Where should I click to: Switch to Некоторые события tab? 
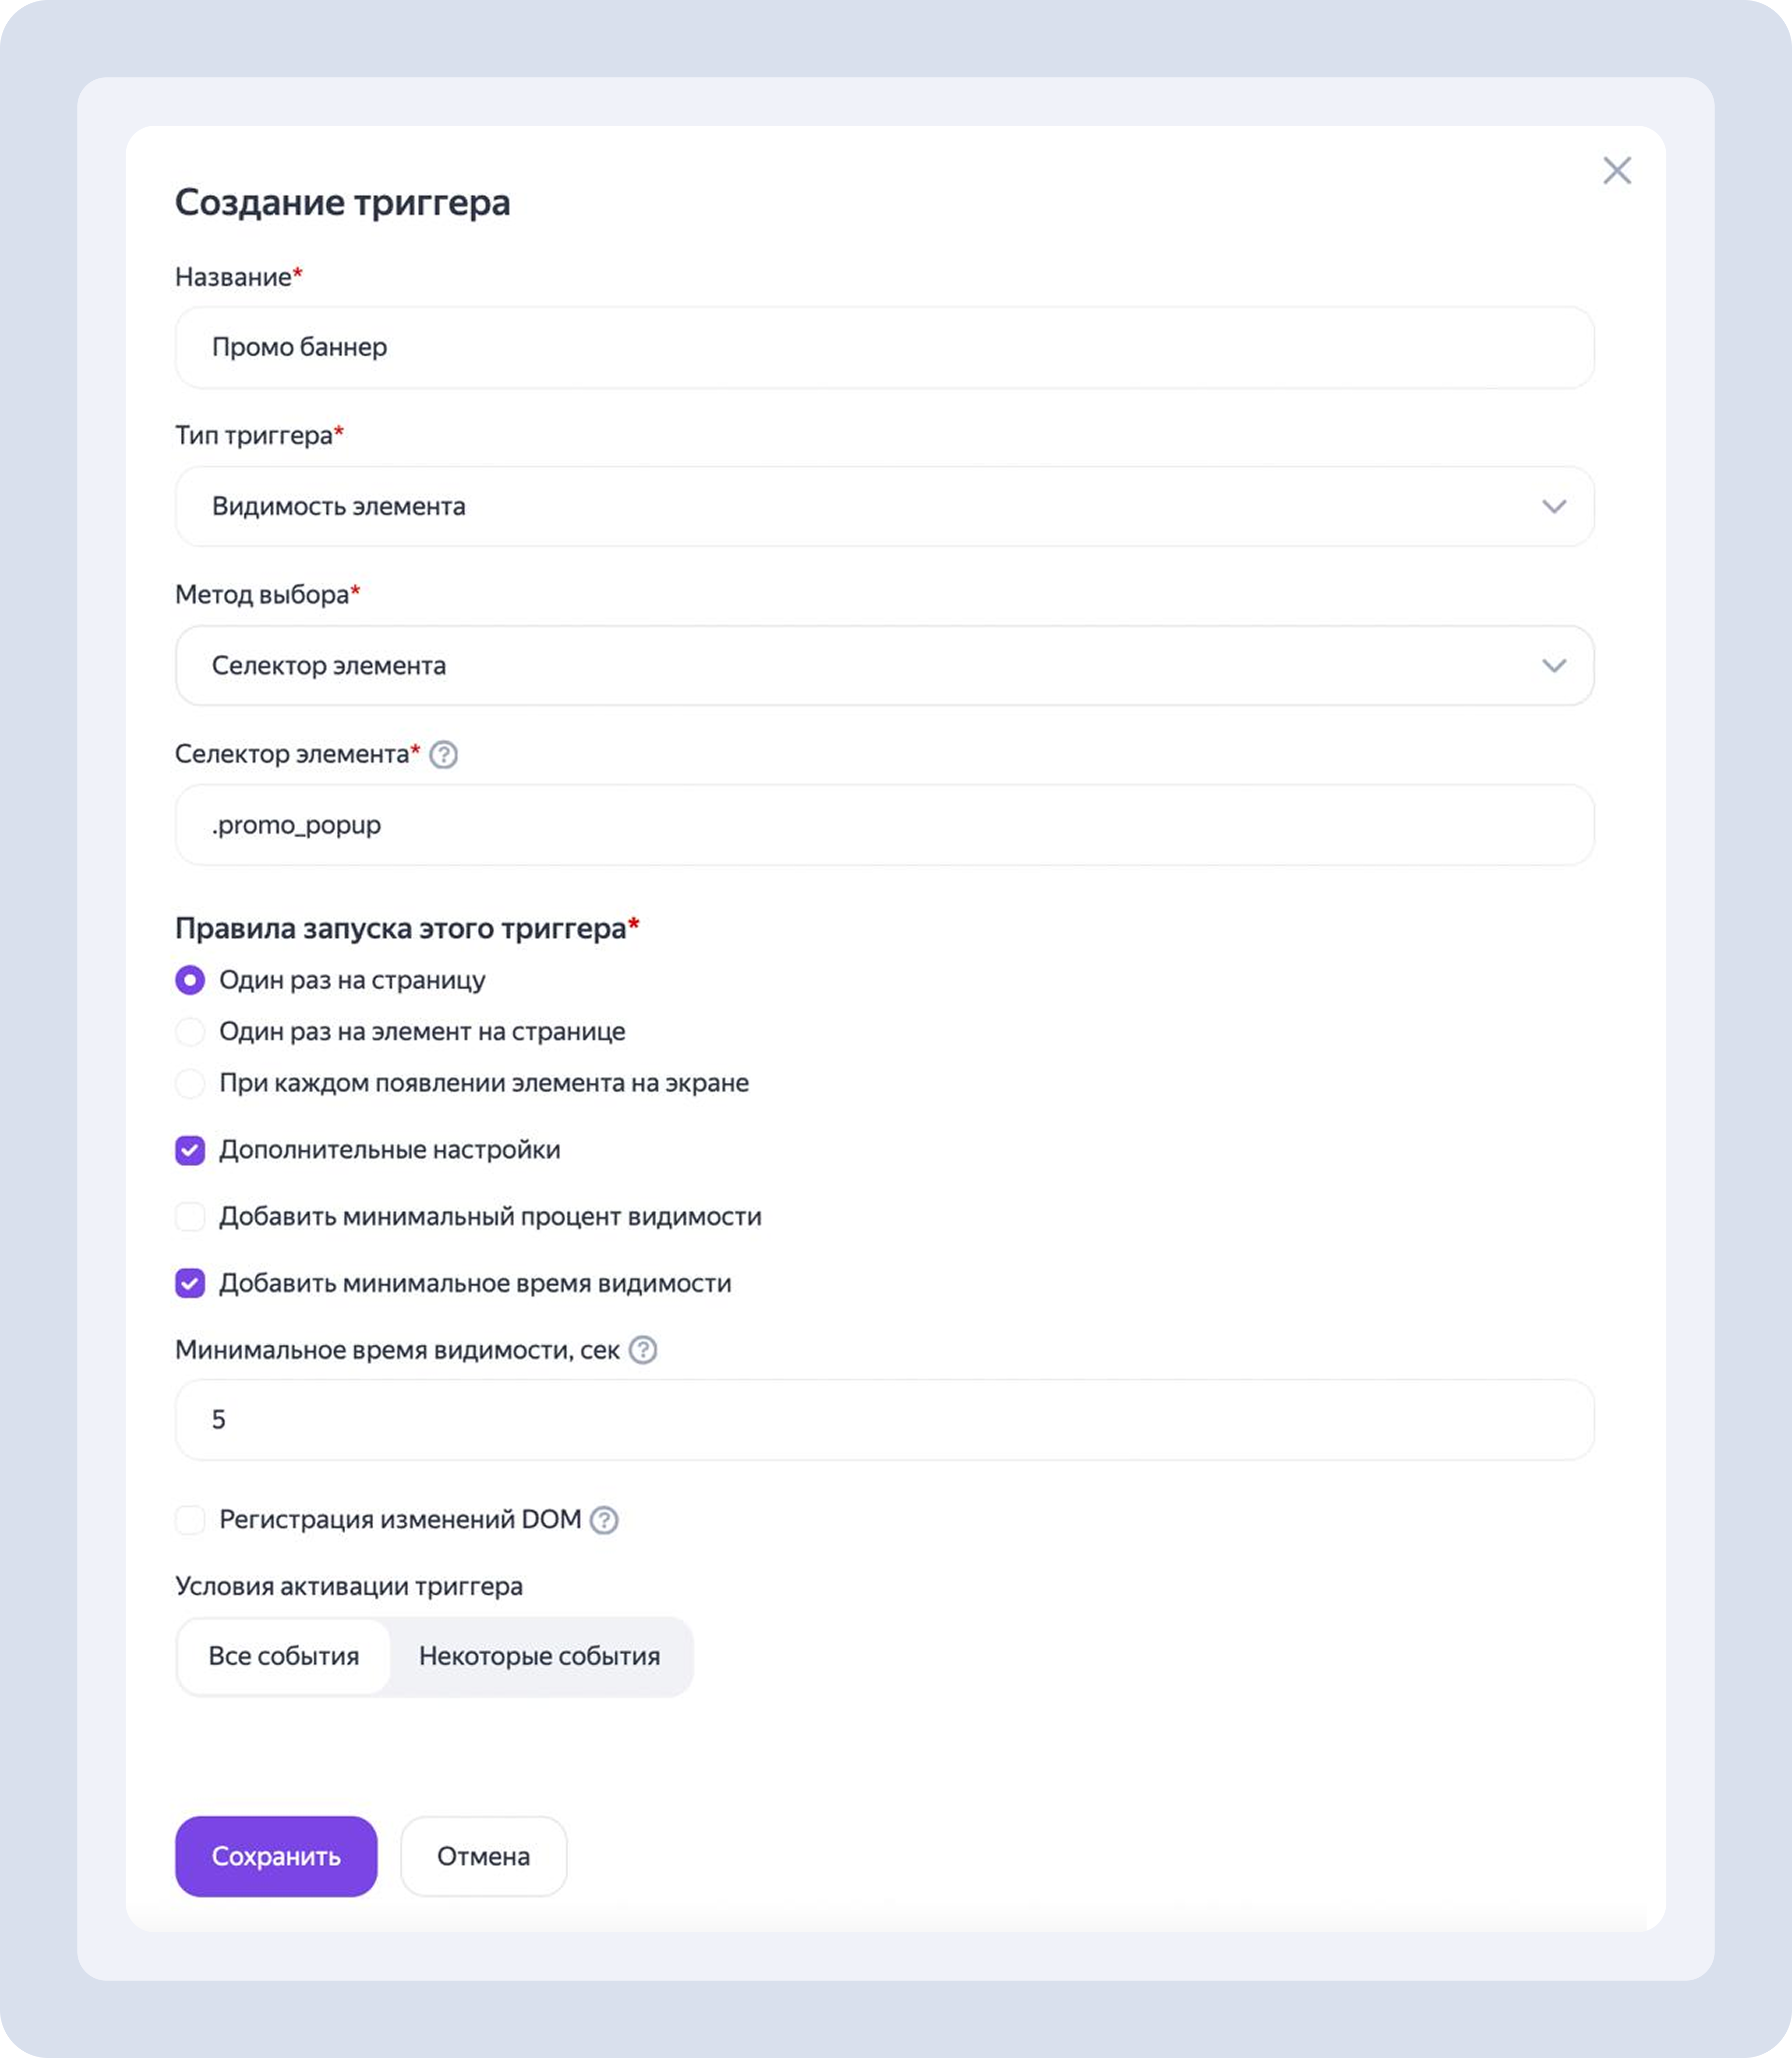click(x=539, y=1656)
